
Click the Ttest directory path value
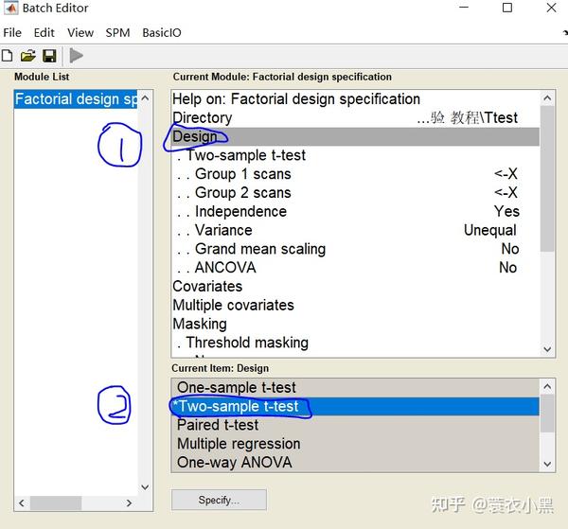pos(467,117)
